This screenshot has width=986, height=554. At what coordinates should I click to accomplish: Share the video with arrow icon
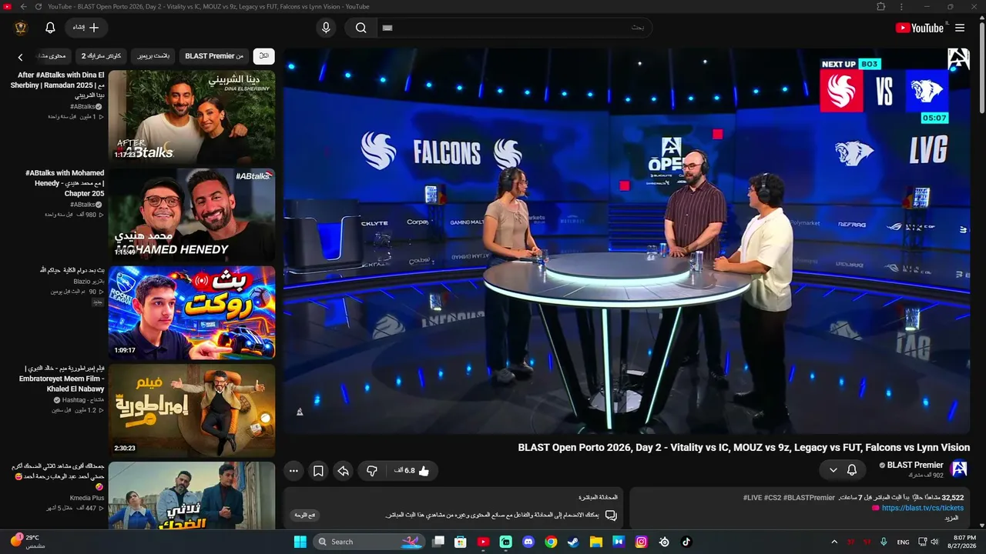[x=344, y=470]
